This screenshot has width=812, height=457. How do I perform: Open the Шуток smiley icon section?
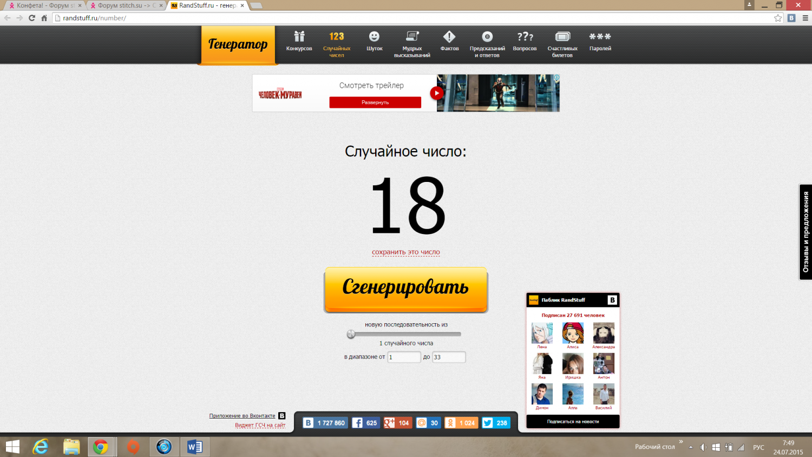374,37
